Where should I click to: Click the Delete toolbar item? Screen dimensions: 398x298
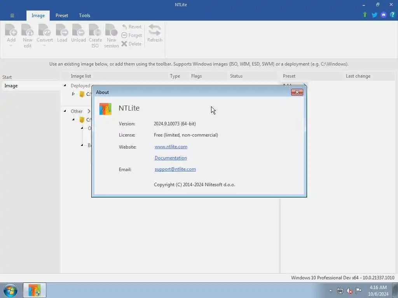[x=131, y=43]
